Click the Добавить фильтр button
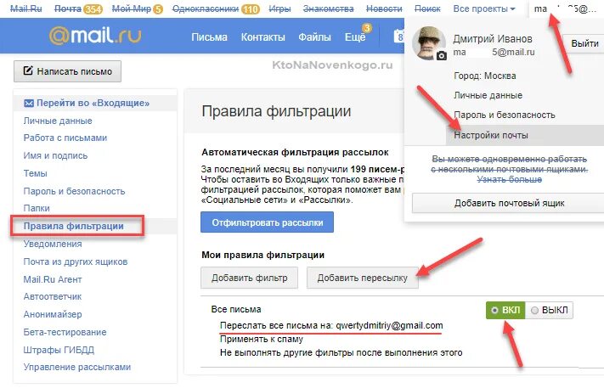Image resolution: width=604 pixels, height=388 pixels. (249, 278)
